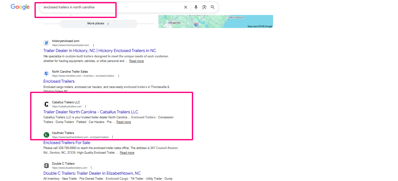The width and height of the screenshot is (398, 181).
Task: Click the Caballus Trailers LLC favicon
Action: click(46, 104)
